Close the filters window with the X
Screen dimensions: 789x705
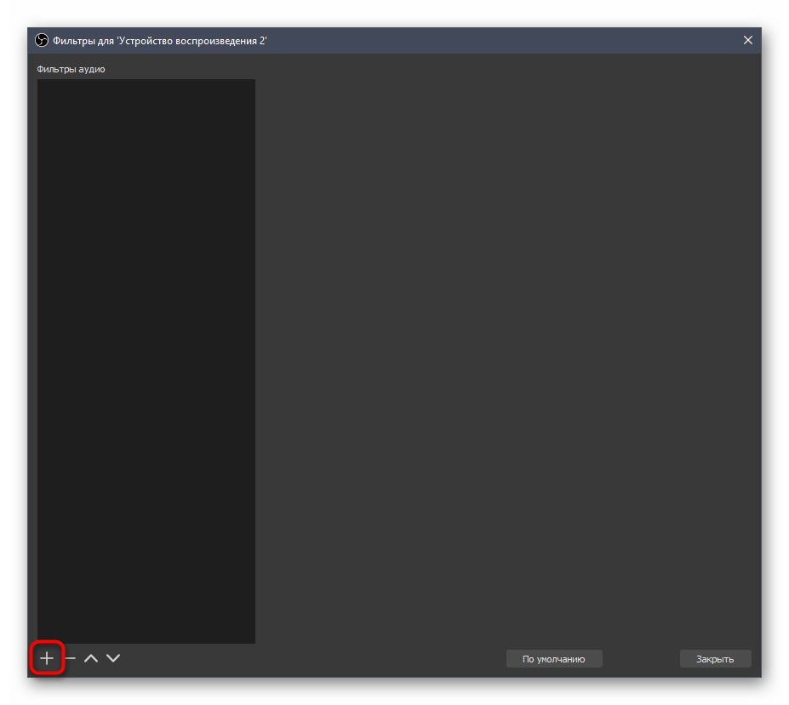pyautogui.click(x=747, y=40)
